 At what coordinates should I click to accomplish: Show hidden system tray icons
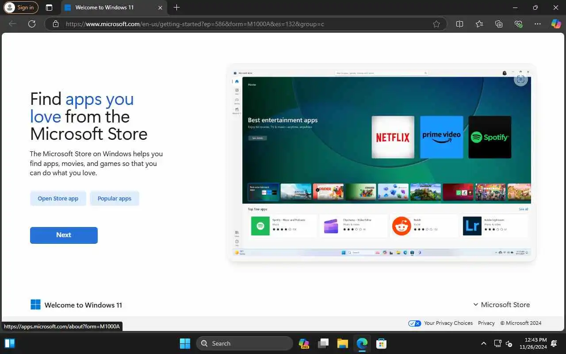(484, 343)
